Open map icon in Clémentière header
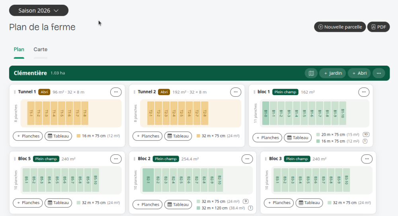This screenshot has height=216, width=398. [311, 73]
